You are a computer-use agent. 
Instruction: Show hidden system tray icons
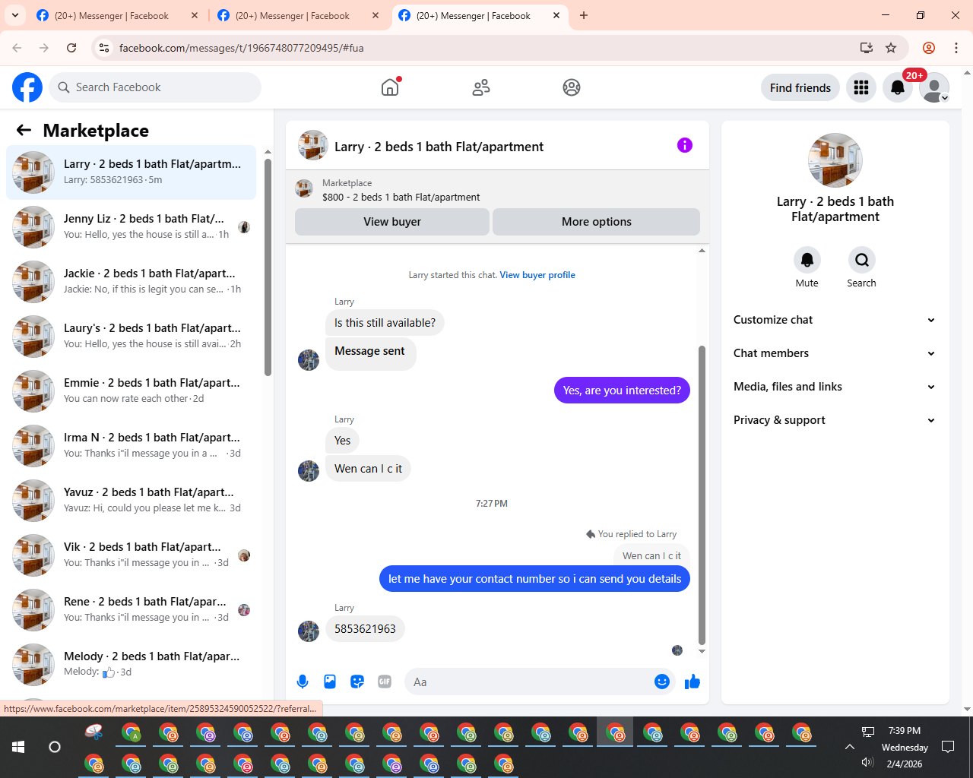pyautogui.click(x=850, y=747)
